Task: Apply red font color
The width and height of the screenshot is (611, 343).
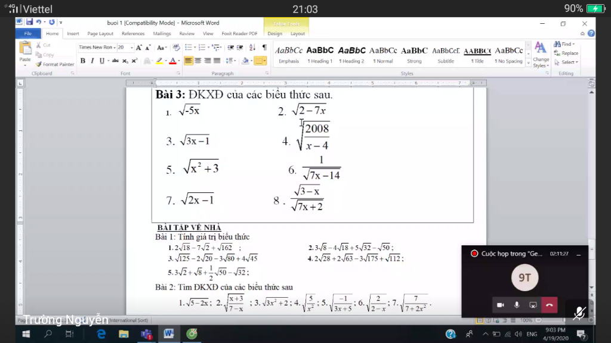Action: [x=172, y=61]
